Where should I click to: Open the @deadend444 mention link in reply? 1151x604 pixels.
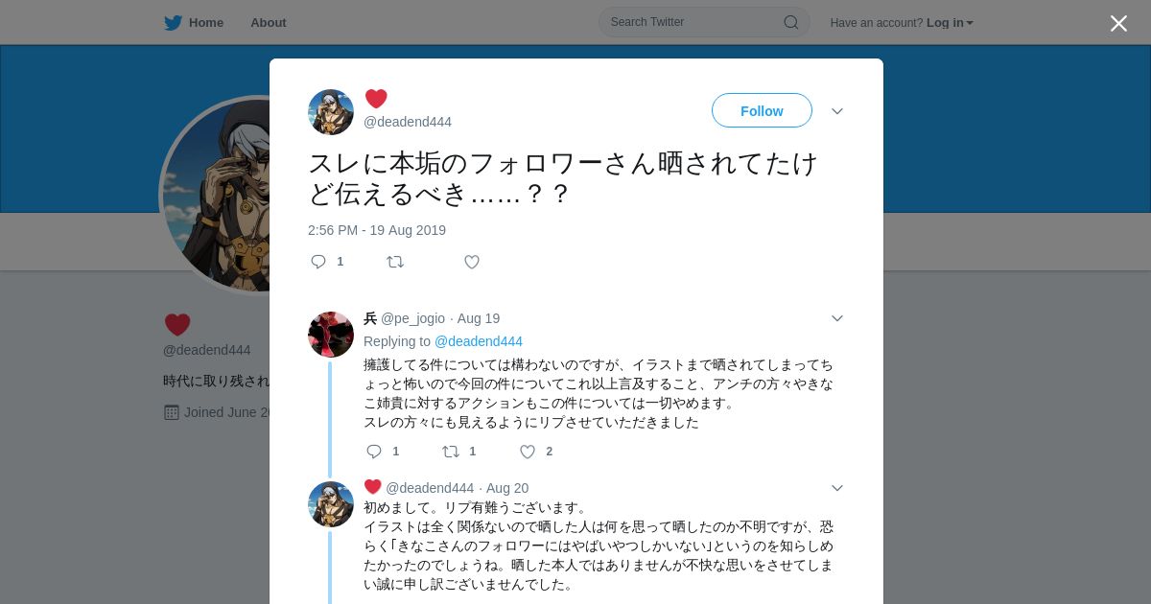(479, 341)
